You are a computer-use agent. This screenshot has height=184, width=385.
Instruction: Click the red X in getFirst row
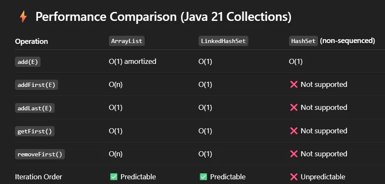(294, 131)
